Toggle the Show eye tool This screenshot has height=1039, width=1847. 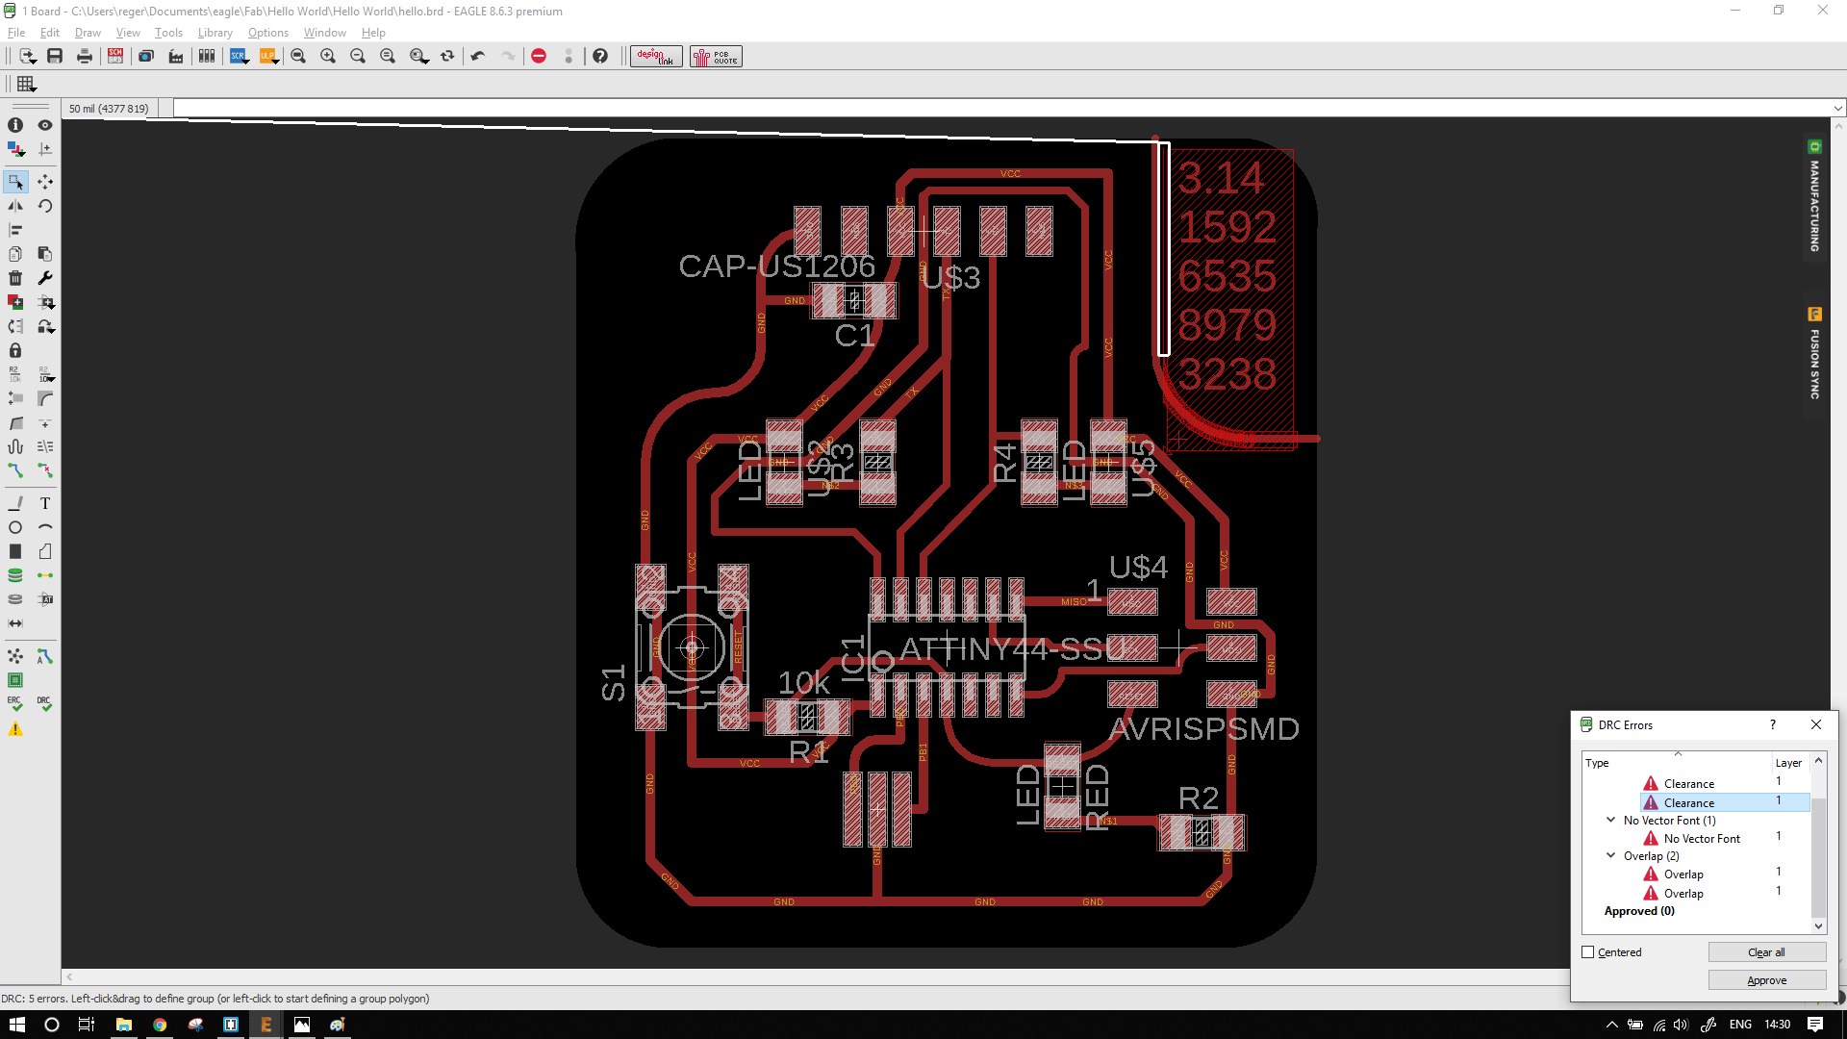[44, 125]
